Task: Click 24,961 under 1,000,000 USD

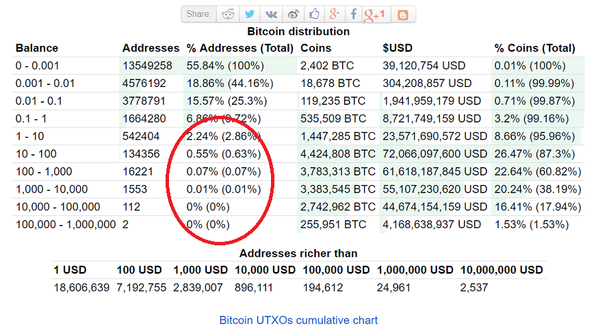Action: pos(393,287)
